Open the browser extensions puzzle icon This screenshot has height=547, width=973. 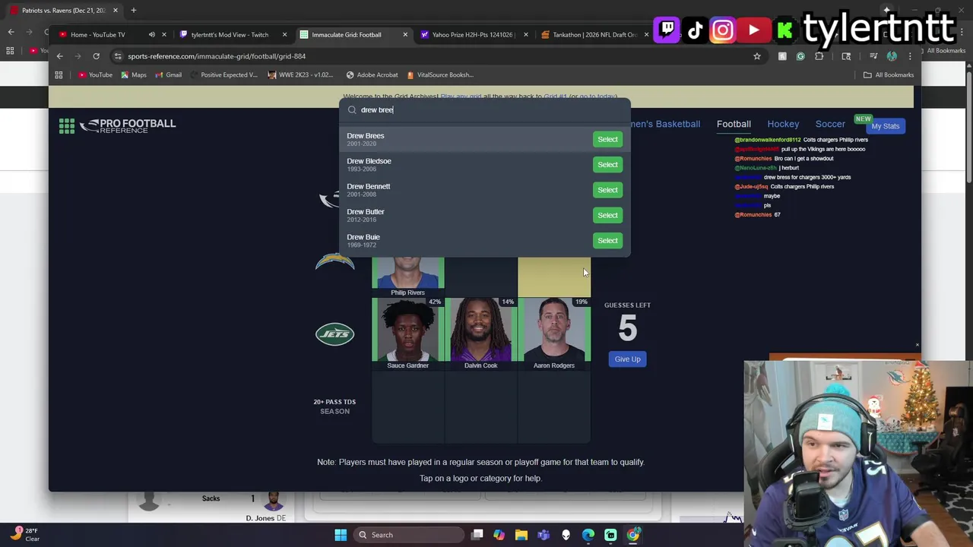point(819,56)
